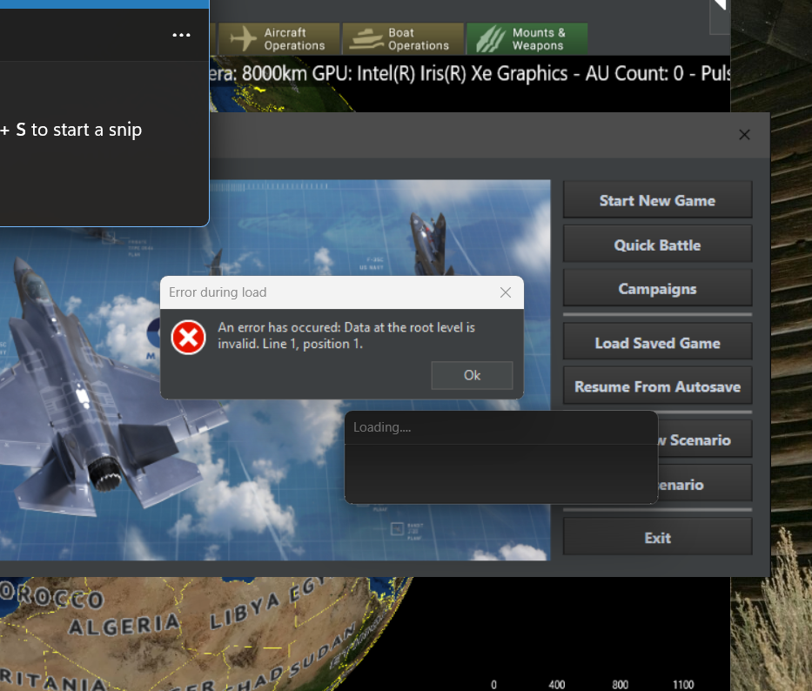This screenshot has height=691, width=812.
Task: Click the Exit button
Action: 657,538
